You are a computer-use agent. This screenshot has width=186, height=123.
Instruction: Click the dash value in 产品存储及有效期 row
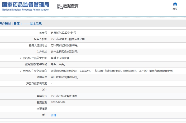51,84
